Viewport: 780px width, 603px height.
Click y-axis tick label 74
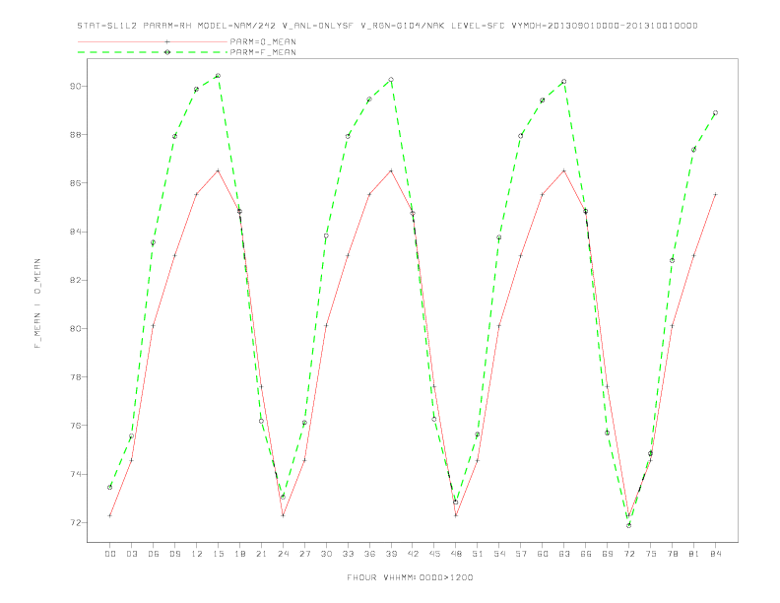75,474
